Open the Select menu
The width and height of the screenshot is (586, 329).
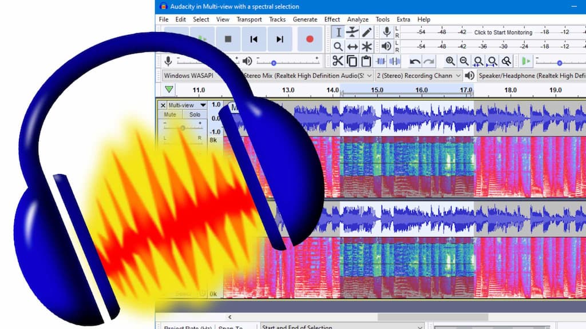tap(201, 19)
